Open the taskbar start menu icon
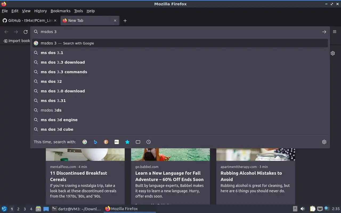This screenshot has width=341, height=213. [x=4, y=209]
